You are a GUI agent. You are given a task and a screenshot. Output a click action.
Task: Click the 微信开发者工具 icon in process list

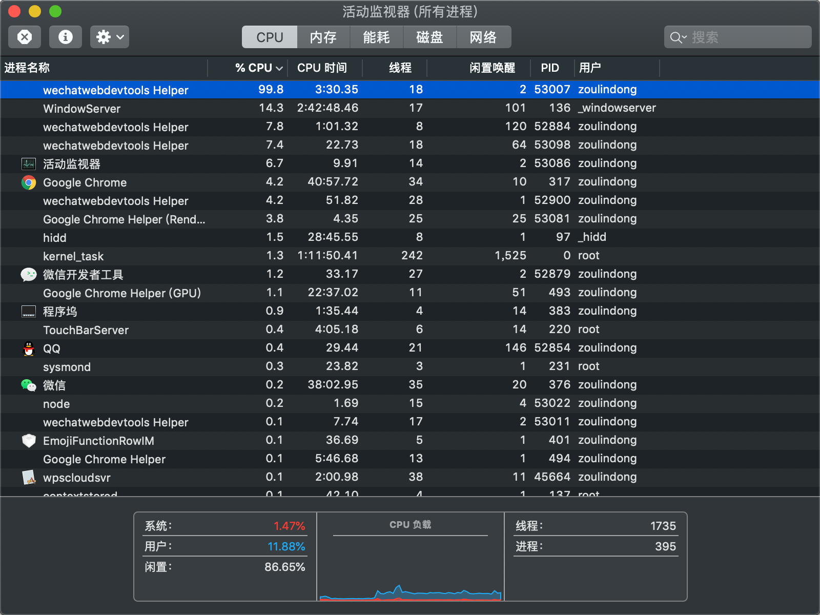pyautogui.click(x=29, y=275)
